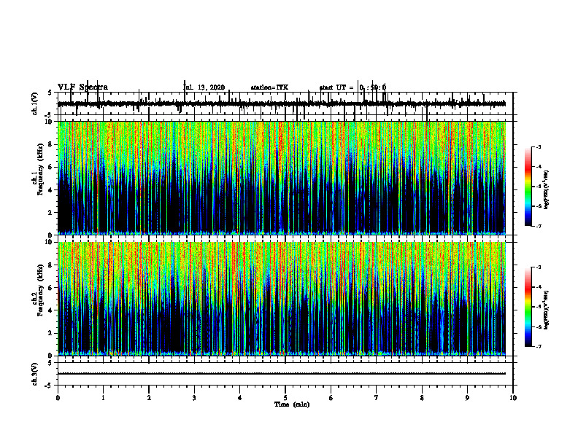Click the "-3" tick on ch.2 colorbar

tap(538, 267)
